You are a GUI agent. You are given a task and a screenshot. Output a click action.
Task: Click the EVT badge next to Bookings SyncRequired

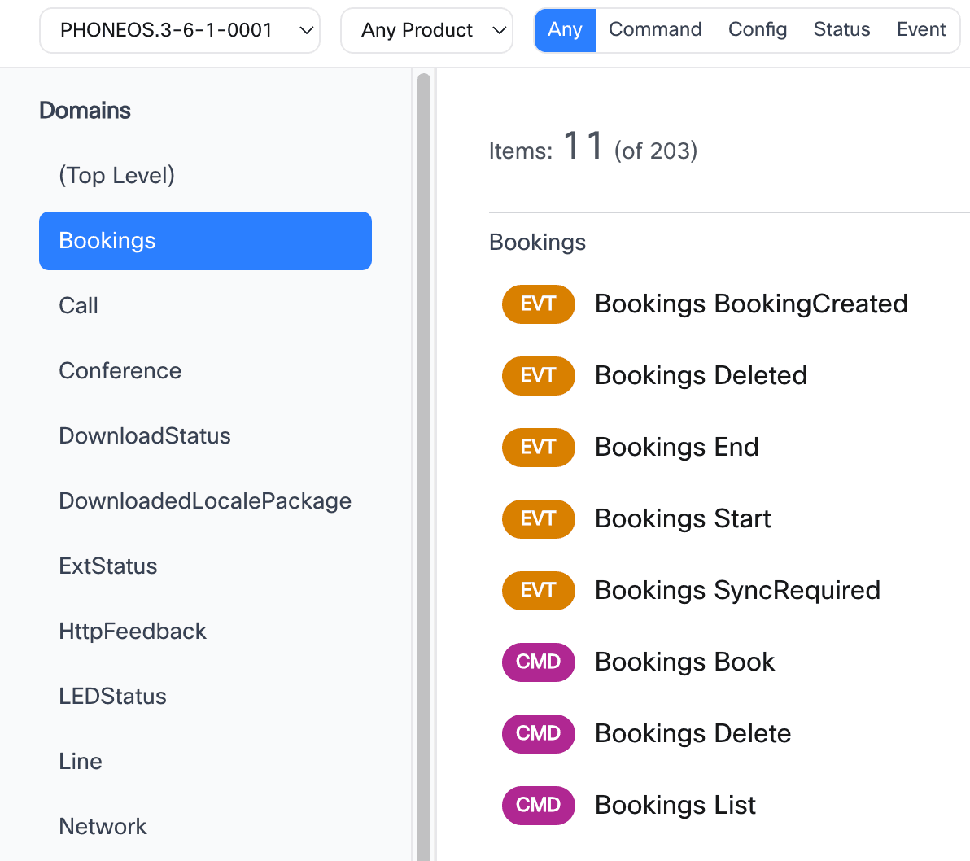pos(538,590)
